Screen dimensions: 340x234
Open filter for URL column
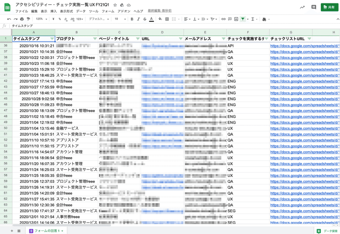click(x=181, y=39)
